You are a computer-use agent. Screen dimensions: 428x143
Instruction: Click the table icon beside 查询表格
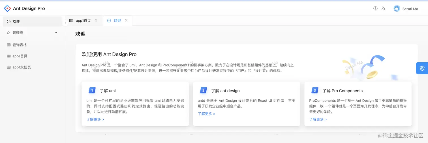(9, 45)
